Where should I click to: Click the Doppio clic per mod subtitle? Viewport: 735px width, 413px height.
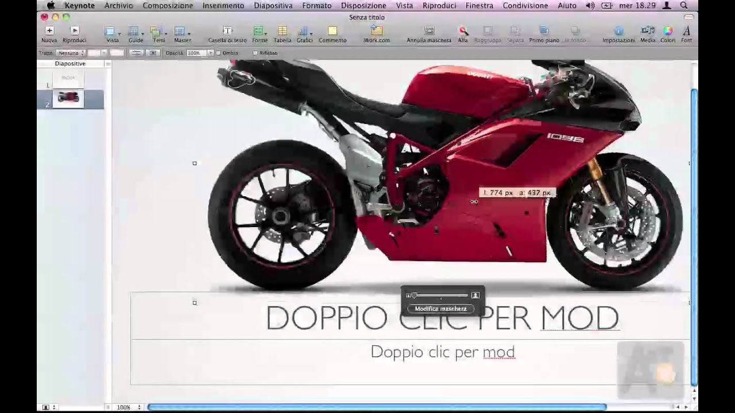443,352
